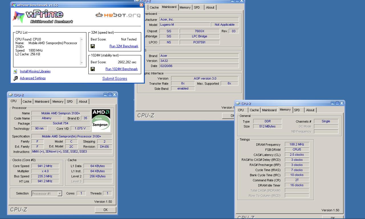Click OK in CPU-Z CPU window

pos(106,210)
